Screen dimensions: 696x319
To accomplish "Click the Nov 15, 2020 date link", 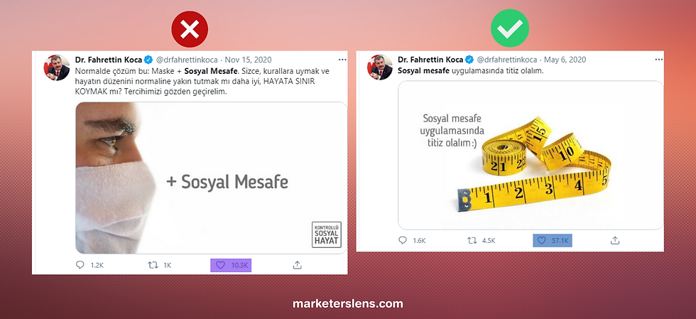I will tap(248, 60).
